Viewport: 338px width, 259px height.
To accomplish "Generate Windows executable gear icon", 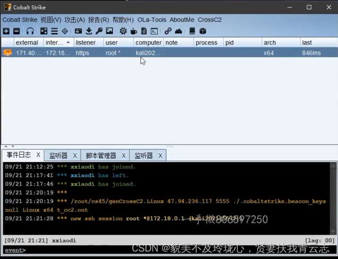I will (123, 31).
